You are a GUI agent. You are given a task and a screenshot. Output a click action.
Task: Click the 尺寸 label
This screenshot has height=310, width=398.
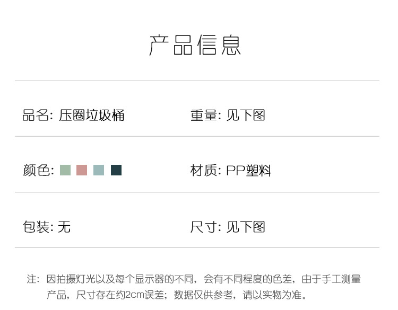tap(204, 227)
